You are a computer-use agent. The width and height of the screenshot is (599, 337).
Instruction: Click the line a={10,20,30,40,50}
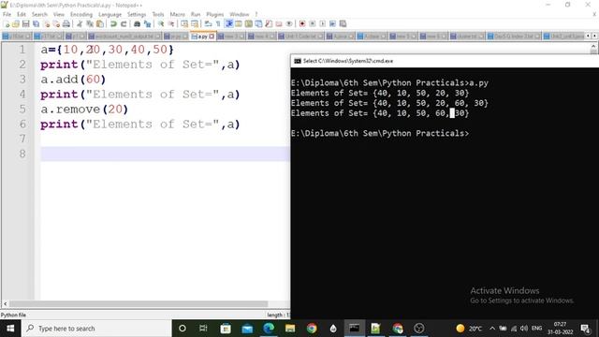point(107,50)
